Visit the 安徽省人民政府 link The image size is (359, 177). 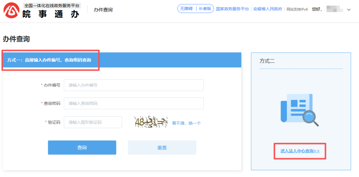[x=268, y=9]
